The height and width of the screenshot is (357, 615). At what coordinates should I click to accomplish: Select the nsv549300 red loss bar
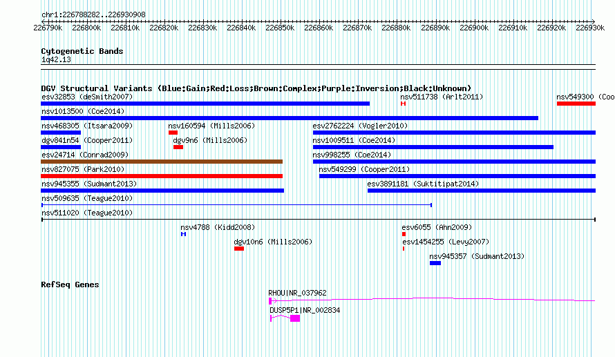pyautogui.click(x=576, y=104)
